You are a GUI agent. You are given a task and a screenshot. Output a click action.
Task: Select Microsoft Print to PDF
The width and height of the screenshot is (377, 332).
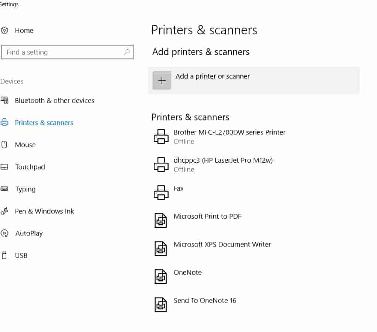click(x=207, y=217)
